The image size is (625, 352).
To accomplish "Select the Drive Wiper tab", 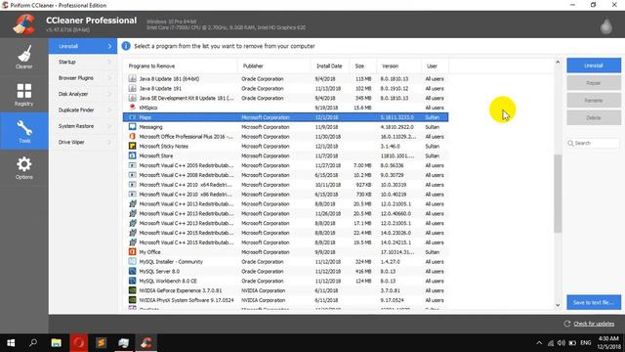I will [83, 142].
